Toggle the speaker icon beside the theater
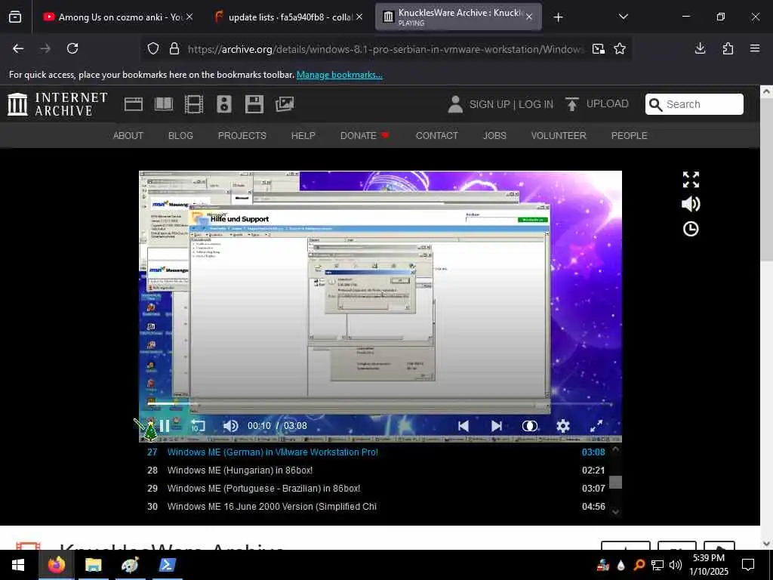 [x=691, y=204]
